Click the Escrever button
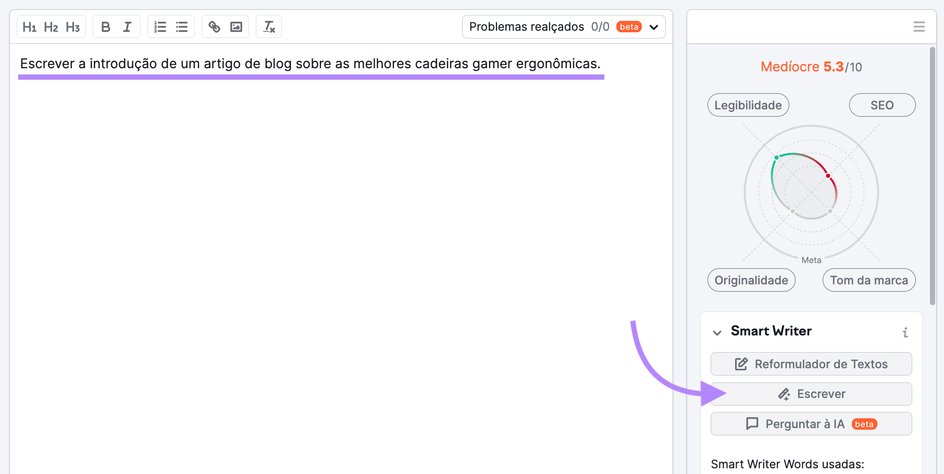944x474 pixels. [x=811, y=394]
